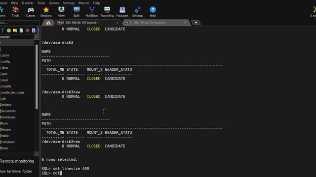This screenshot has width=316, height=177.
Task: Select the .dbus folder
Action: point(4,68)
